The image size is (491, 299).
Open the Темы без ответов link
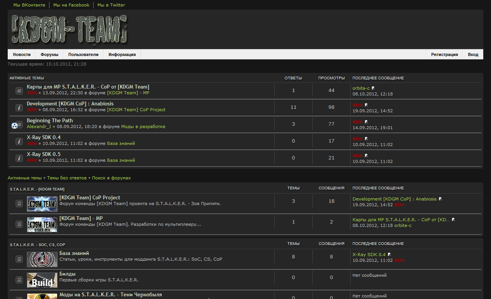67,178
